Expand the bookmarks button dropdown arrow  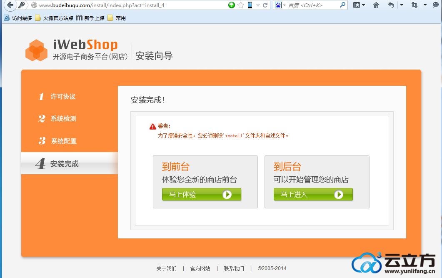click(363, 5)
